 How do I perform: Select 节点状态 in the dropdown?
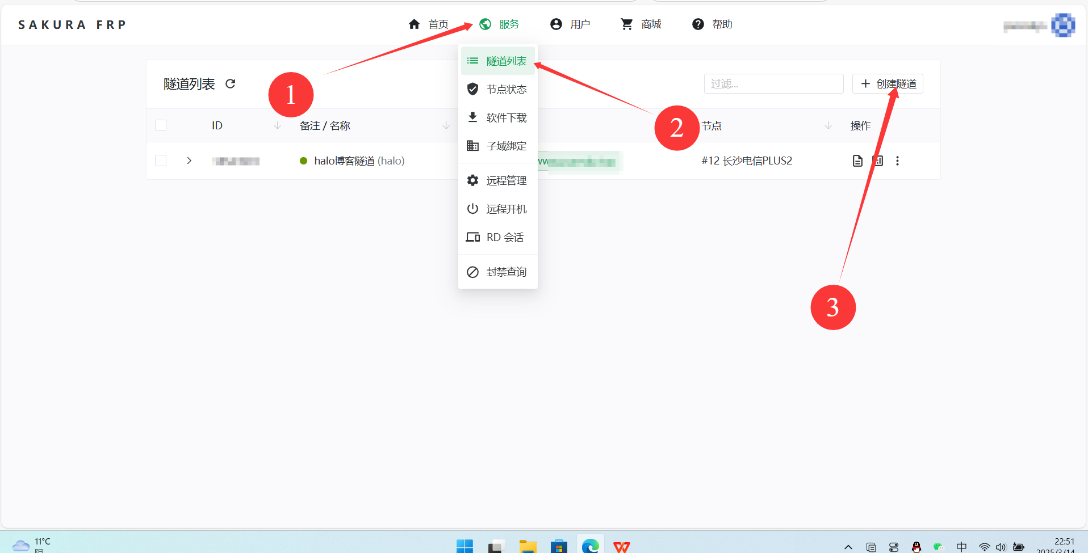click(x=498, y=89)
